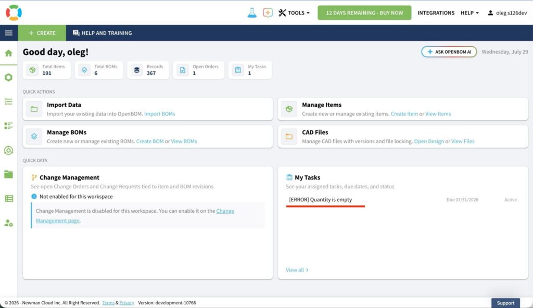533x308 pixels.
Task: Open the My Tasks stat card
Action: click(x=250, y=70)
